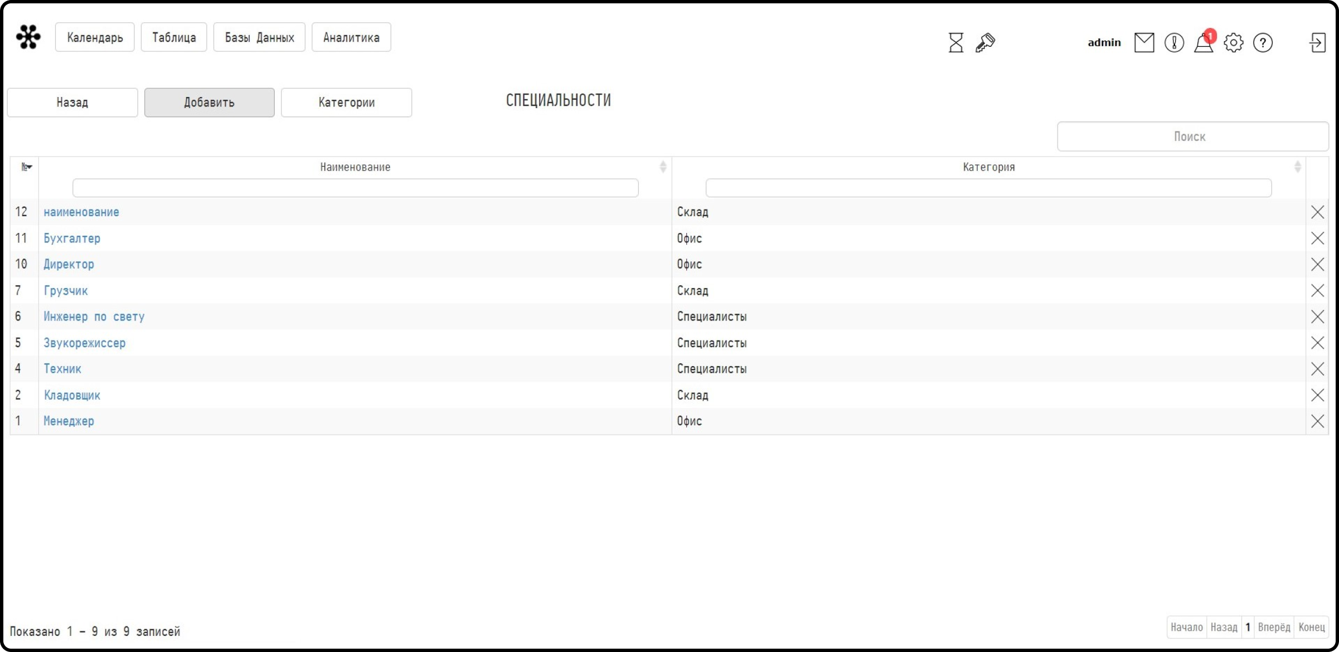Open the hourglass timer icon
1339x652 pixels.
pyautogui.click(x=955, y=42)
